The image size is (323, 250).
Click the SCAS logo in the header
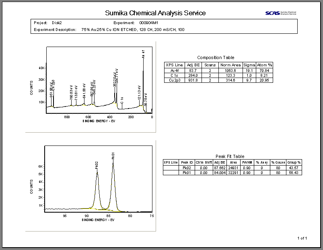point(281,13)
